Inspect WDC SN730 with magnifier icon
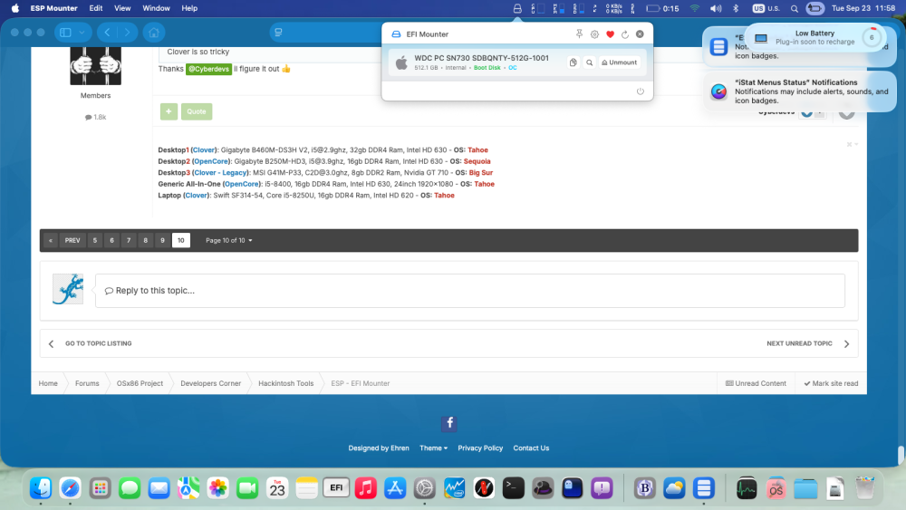 590,63
